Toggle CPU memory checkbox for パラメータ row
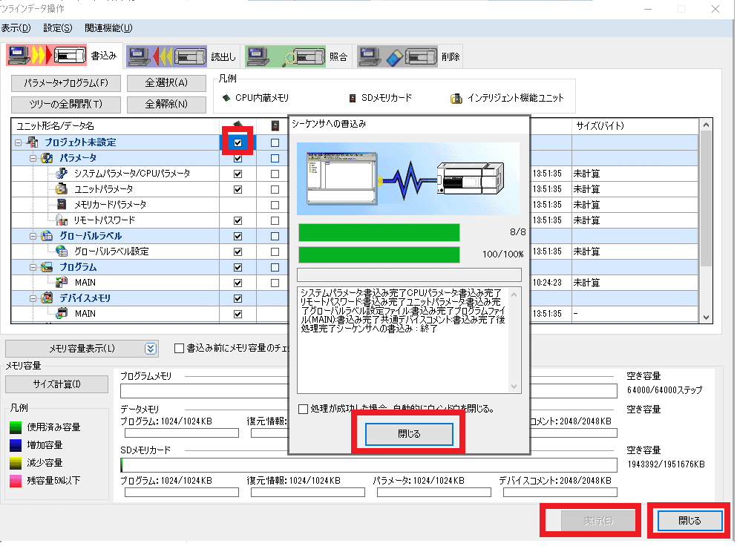The height and width of the screenshot is (549, 737). click(x=238, y=158)
